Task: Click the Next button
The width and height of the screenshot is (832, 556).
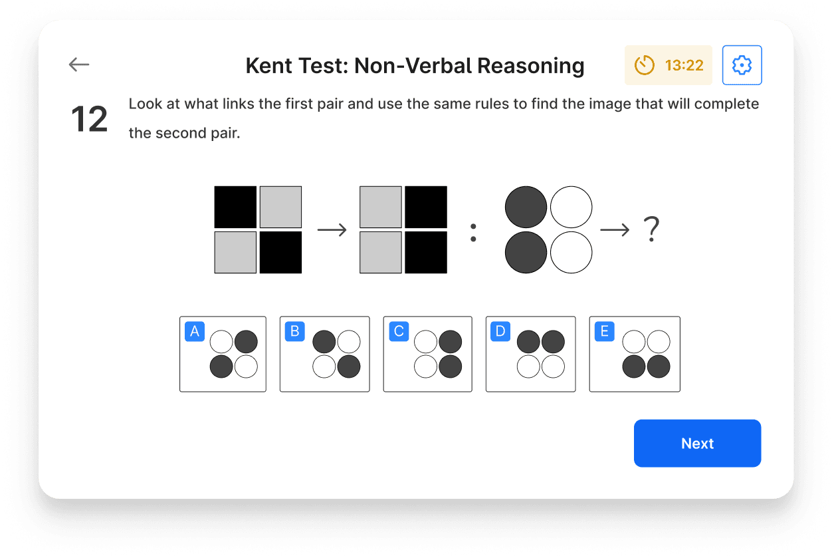Action: [697, 443]
